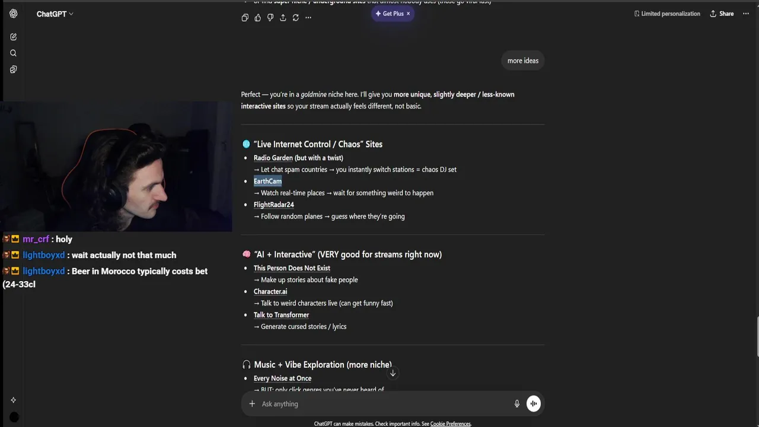759x427 pixels.
Task: Click the thumbs down feedback icon
Action: [270, 18]
